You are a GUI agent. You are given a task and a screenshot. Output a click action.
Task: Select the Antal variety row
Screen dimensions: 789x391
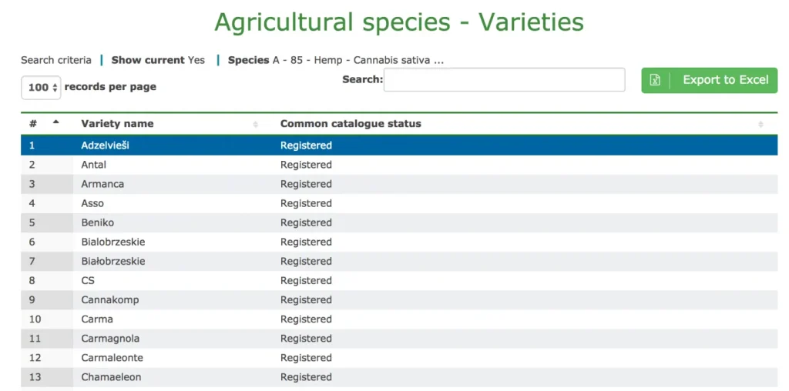pyautogui.click(x=94, y=165)
